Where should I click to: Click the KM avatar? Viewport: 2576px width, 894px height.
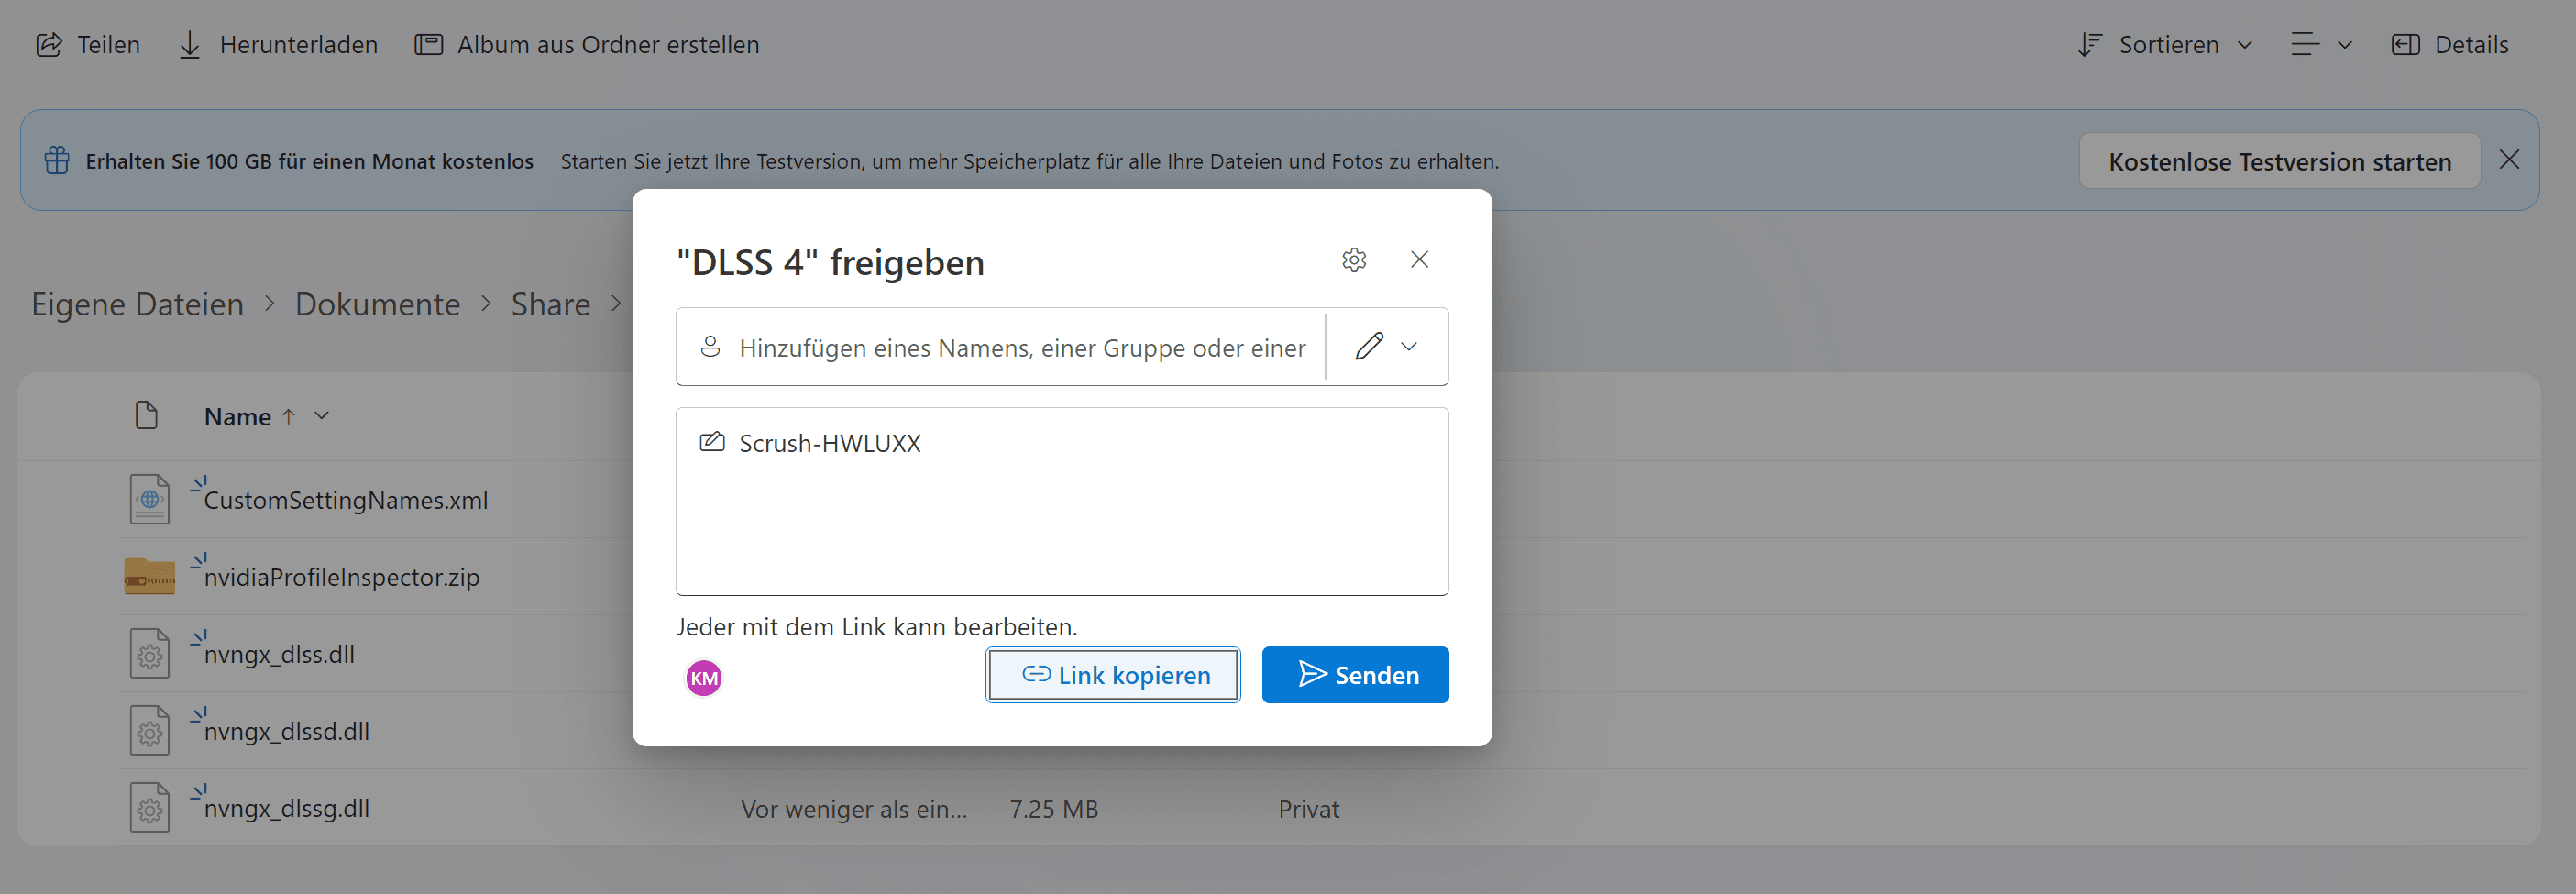(704, 678)
